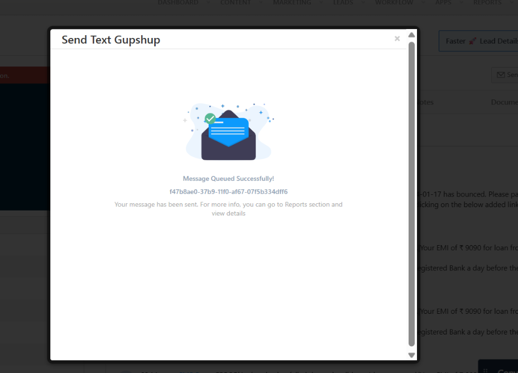Click the Faster Lead Details button
Image resolution: width=518 pixels, height=373 pixels.
point(478,41)
